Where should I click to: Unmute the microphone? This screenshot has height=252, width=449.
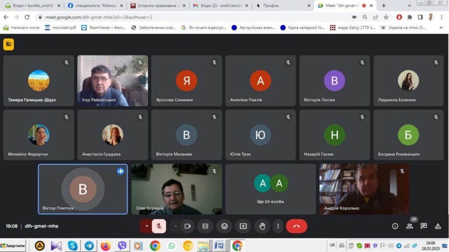[x=159, y=226]
